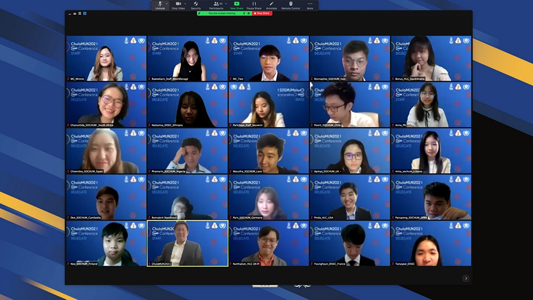The image size is (533, 300).
Task: Open the Security shield menu
Action: coord(196,4)
